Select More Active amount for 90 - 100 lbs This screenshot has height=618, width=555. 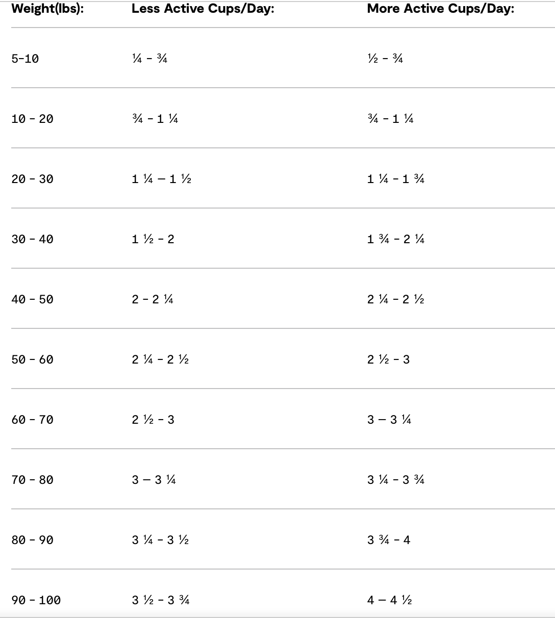[389, 600]
